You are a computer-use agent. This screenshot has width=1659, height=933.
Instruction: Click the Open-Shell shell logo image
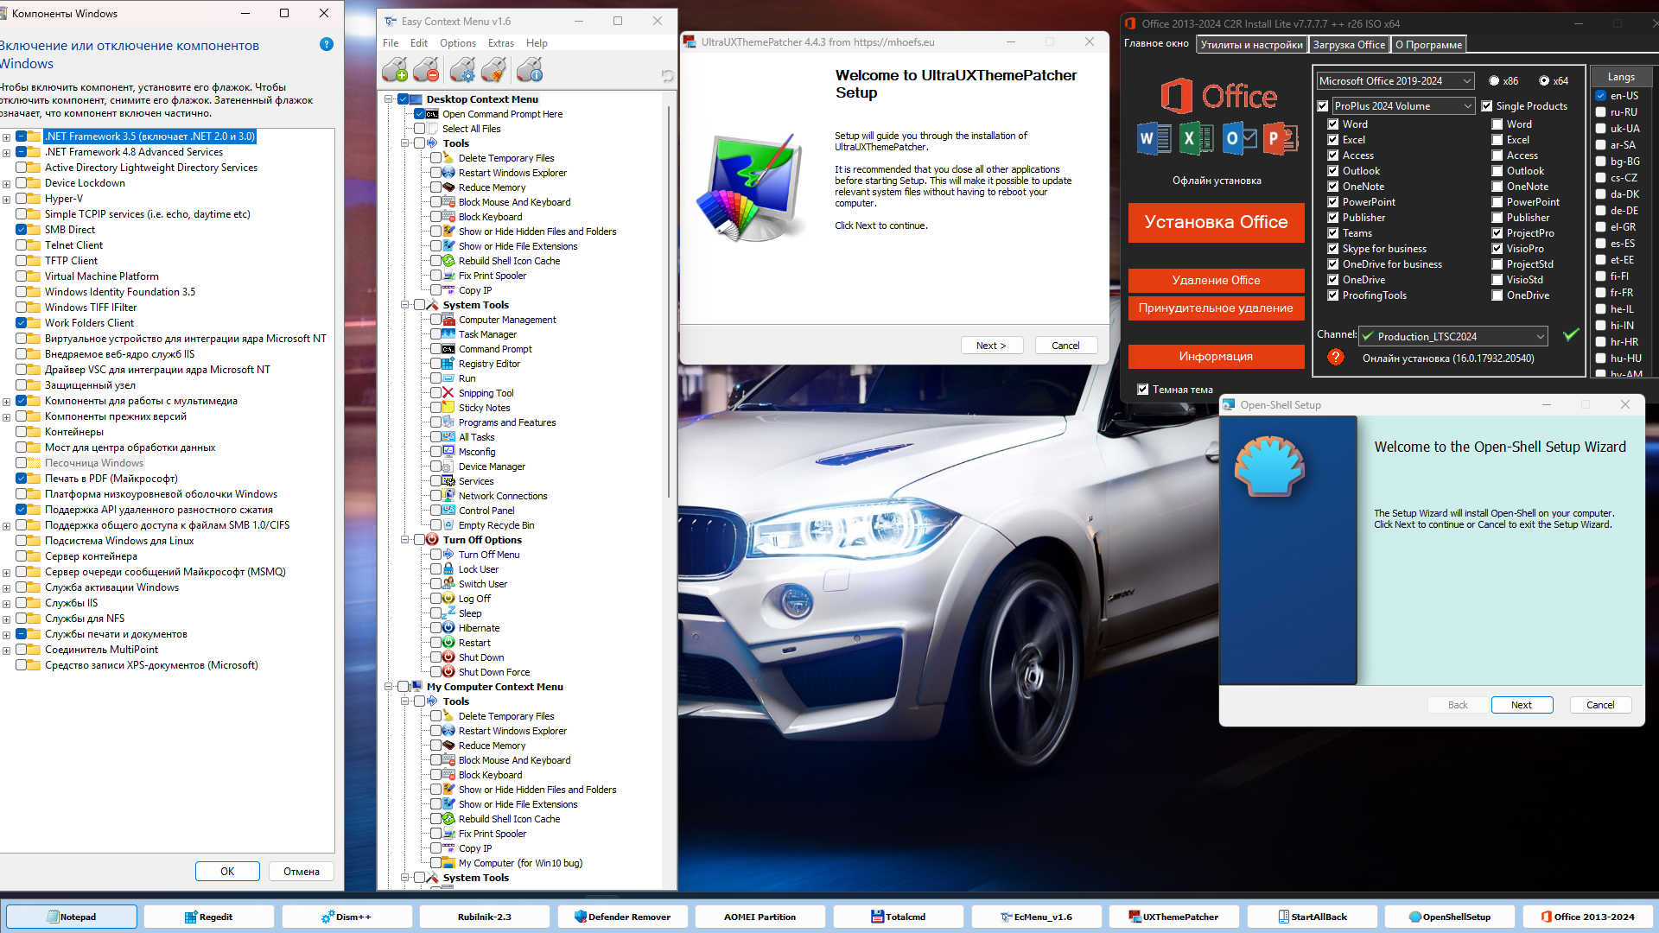1269,466
